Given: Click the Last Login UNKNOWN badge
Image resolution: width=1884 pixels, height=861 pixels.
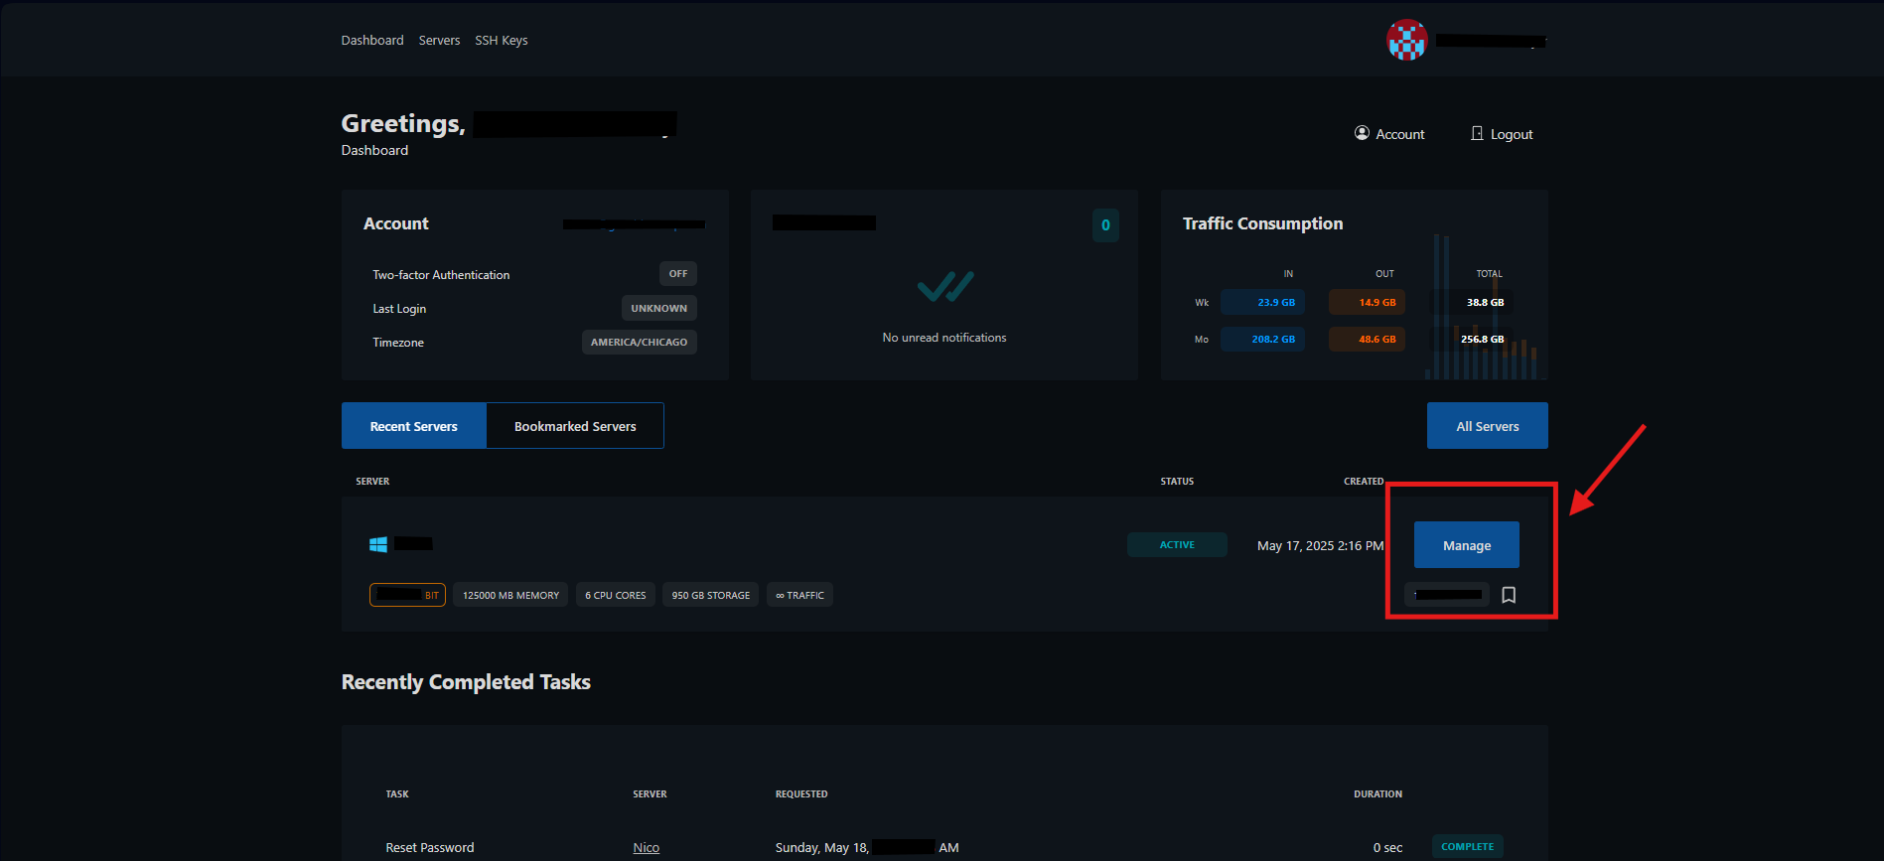Looking at the screenshot, I should tap(658, 308).
